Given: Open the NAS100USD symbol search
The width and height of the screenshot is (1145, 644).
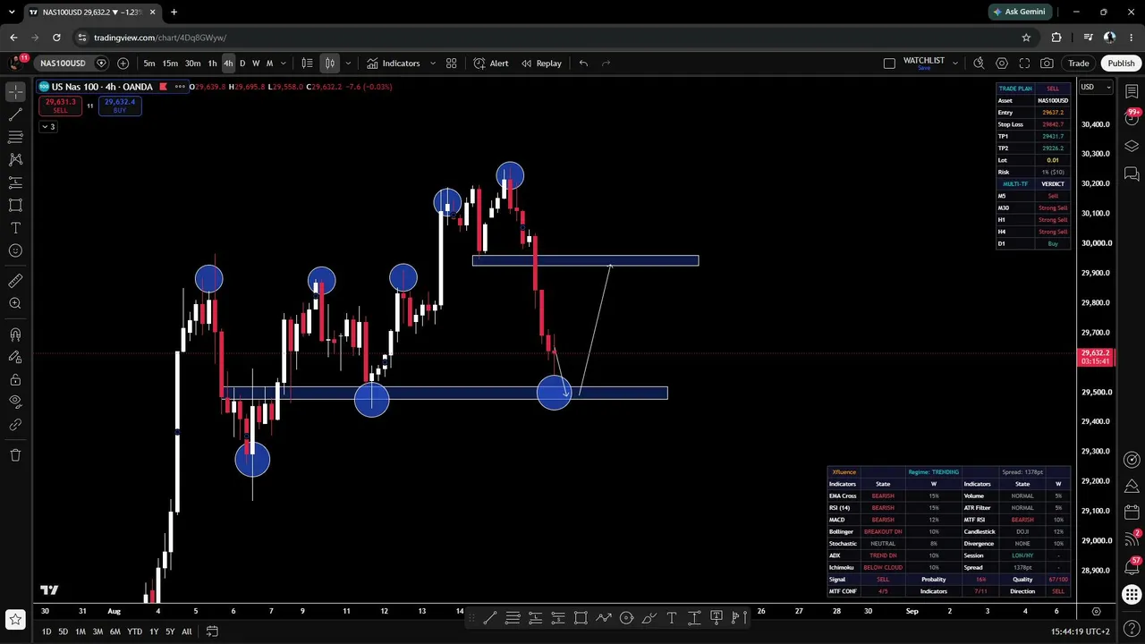Looking at the screenshot, I should click(x=63, y=64).
